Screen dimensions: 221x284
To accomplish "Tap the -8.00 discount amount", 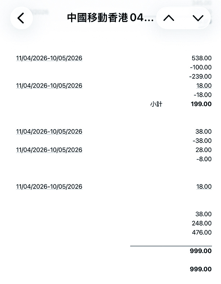I will click(x=204, y=159).
